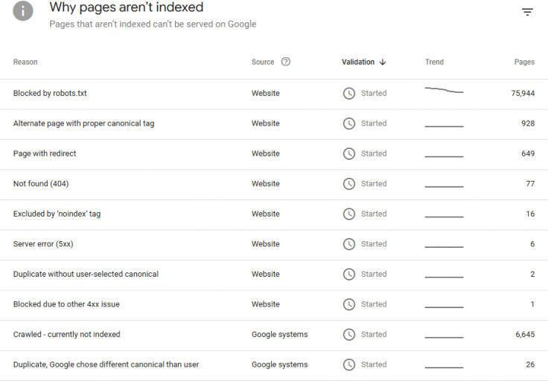Click clock icon in Server error (5xx) row

pyautogui.click(x=348, y=244)
